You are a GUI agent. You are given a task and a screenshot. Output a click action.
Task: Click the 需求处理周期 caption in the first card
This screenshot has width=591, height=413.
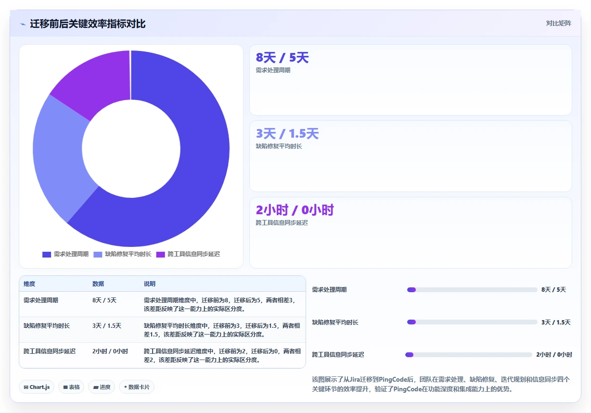click(273, 70)
